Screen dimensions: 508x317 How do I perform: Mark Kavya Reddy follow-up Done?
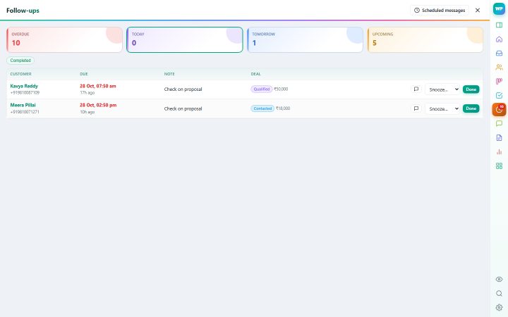(x=471, y=89)
